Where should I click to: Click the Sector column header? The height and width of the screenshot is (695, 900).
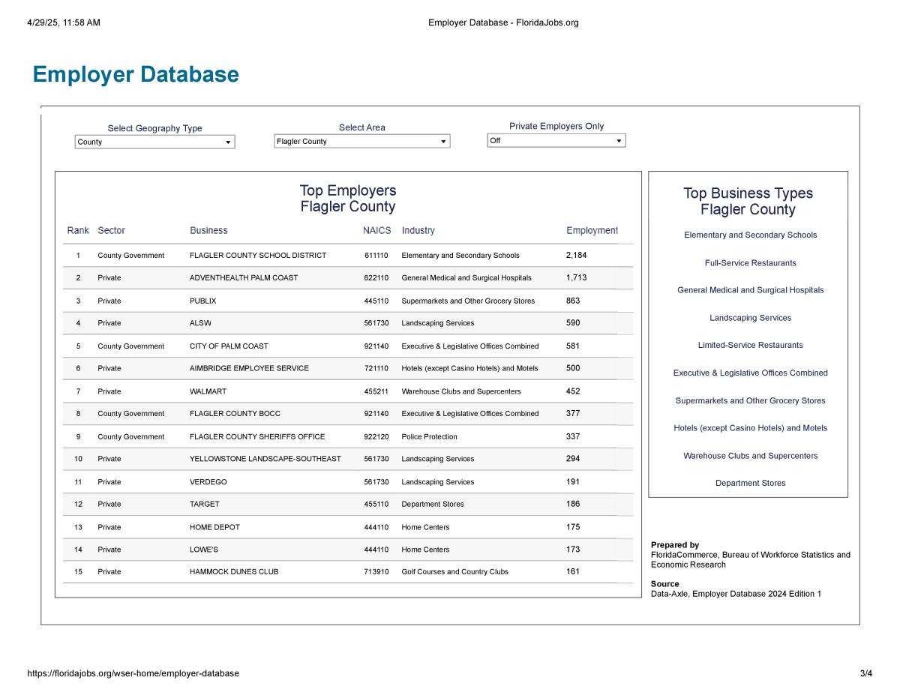[x=111, y=230]
